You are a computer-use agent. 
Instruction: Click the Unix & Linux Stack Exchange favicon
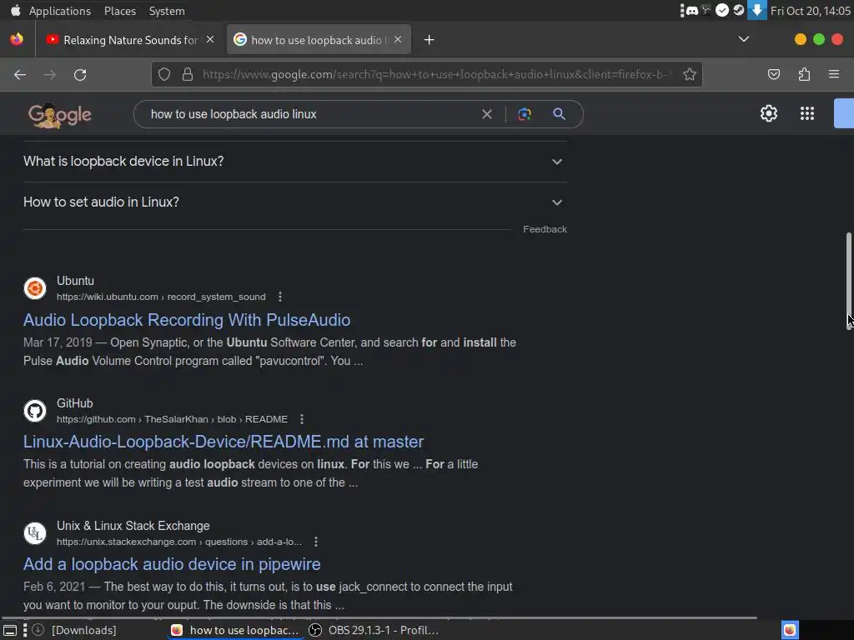pos(35,532)
